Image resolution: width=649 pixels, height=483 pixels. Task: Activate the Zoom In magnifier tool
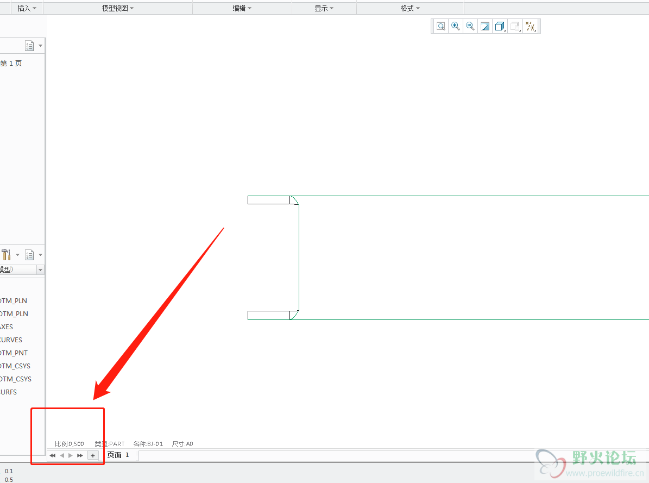pyautogui.click(x=455, y=27)
